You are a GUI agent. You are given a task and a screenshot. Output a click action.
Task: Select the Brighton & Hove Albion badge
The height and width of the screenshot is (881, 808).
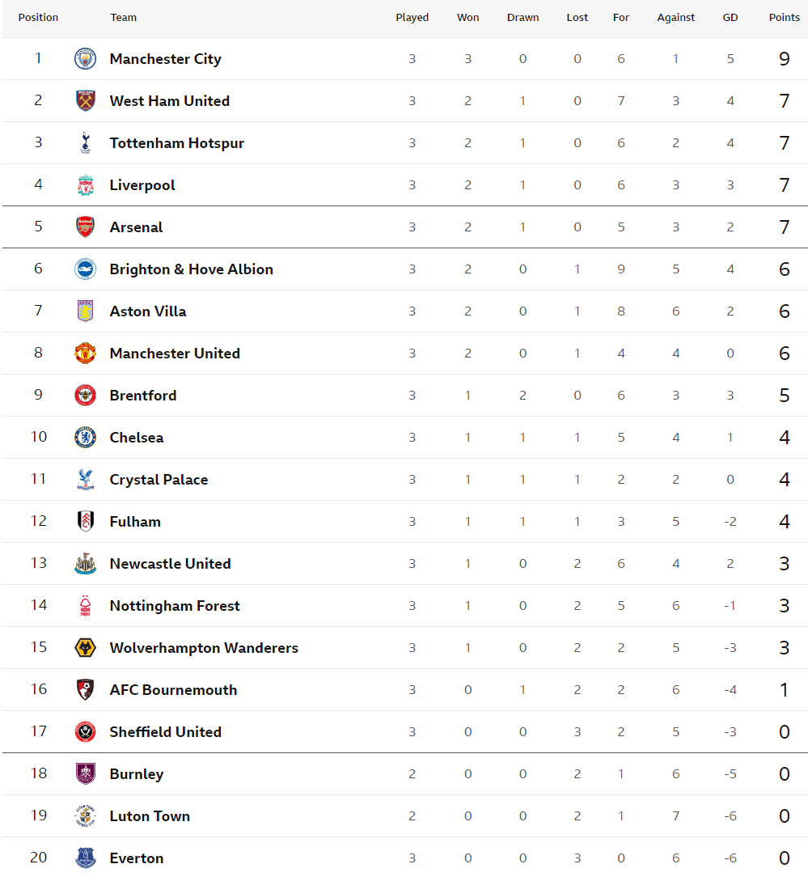click(x=86, y=269)
